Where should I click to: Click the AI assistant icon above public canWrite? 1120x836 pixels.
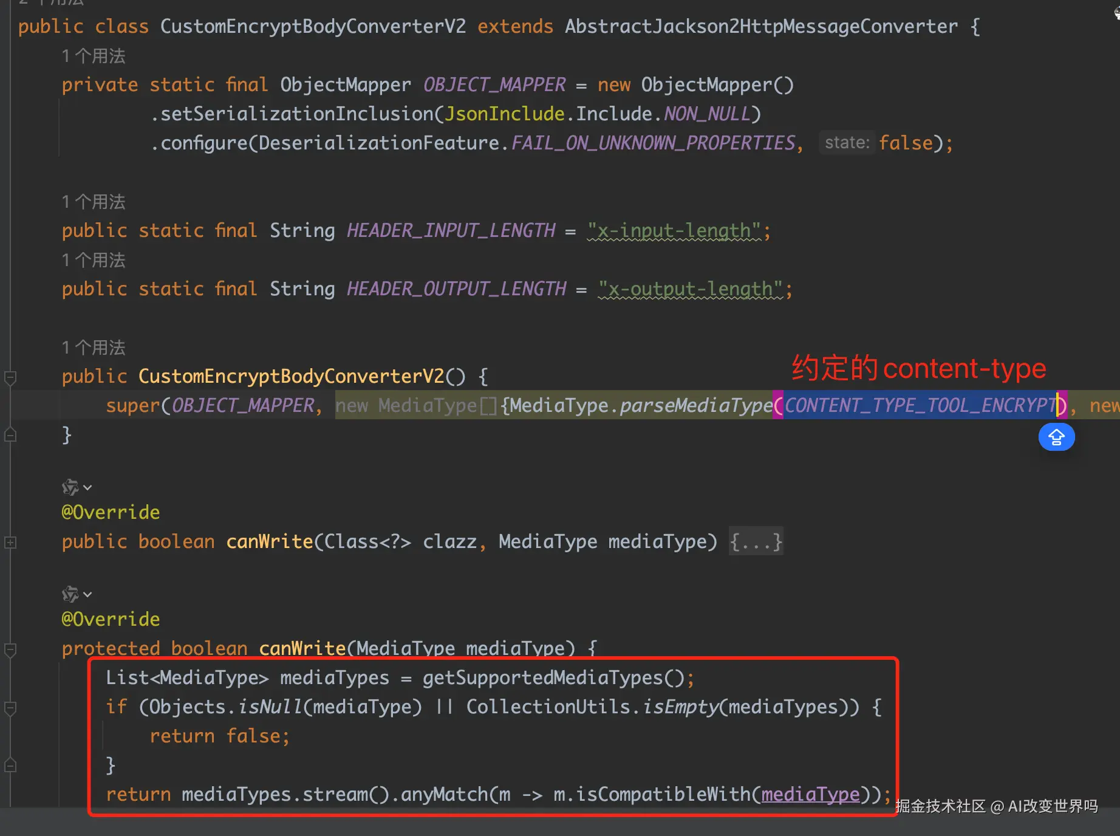(x=70, y=487)
